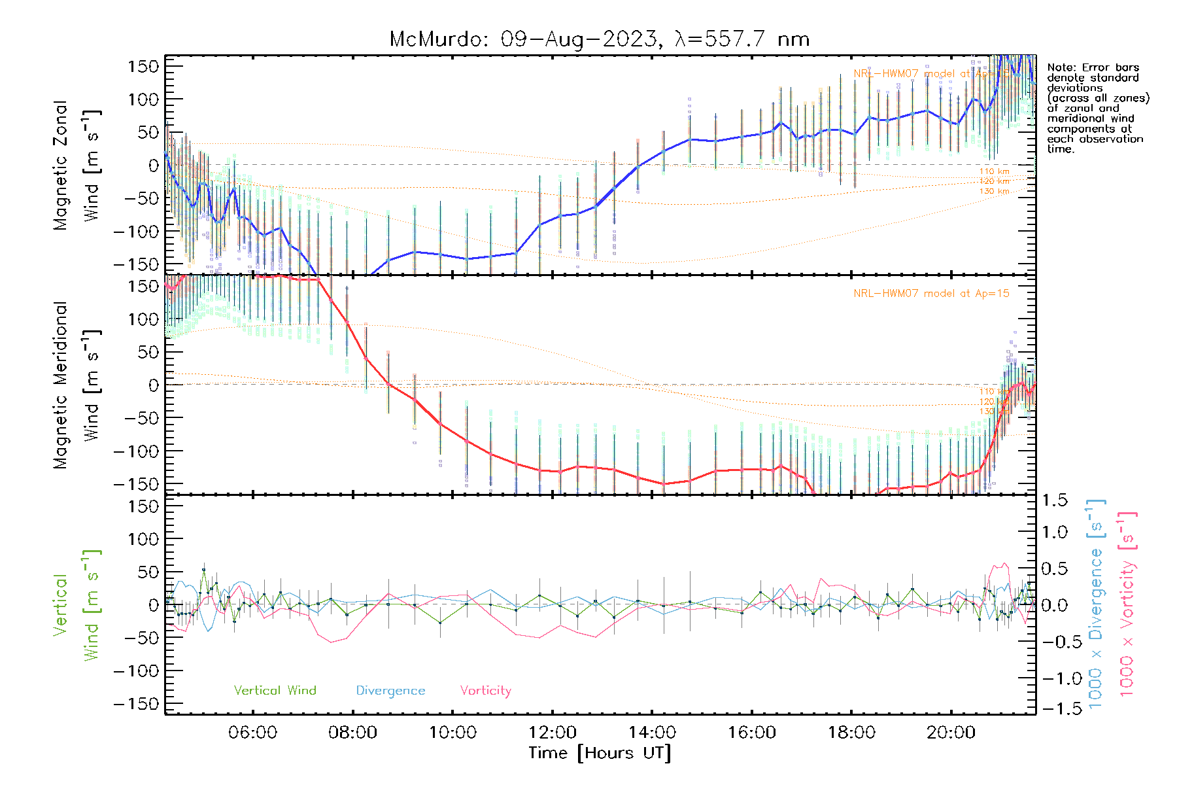1177x785 pixels.
Task: Click the McMurdo 09-Aug-2023 plot title
Action: 599,39
